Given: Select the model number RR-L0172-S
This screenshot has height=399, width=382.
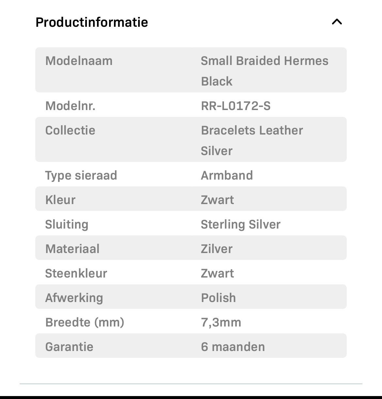Looking at the screenshot, I should 235,106.
